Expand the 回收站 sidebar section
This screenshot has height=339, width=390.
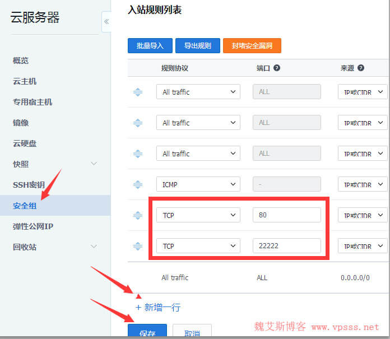pyautogui.click(x=94, y=247)
